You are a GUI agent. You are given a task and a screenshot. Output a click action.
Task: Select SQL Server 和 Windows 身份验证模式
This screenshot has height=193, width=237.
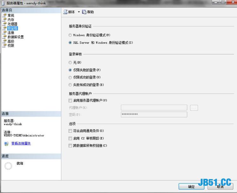tap(70, 43)
